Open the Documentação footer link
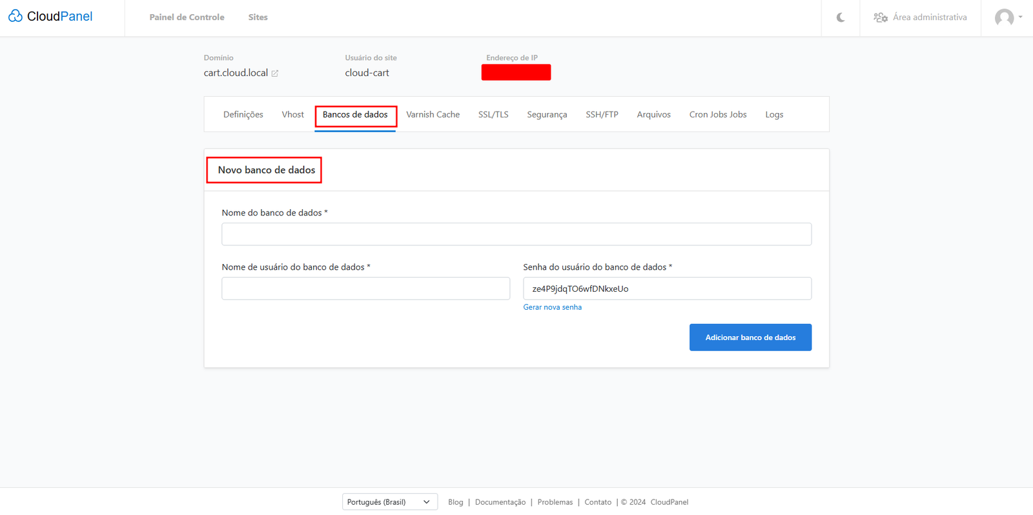1033x515 pixels. click(500, 502)
